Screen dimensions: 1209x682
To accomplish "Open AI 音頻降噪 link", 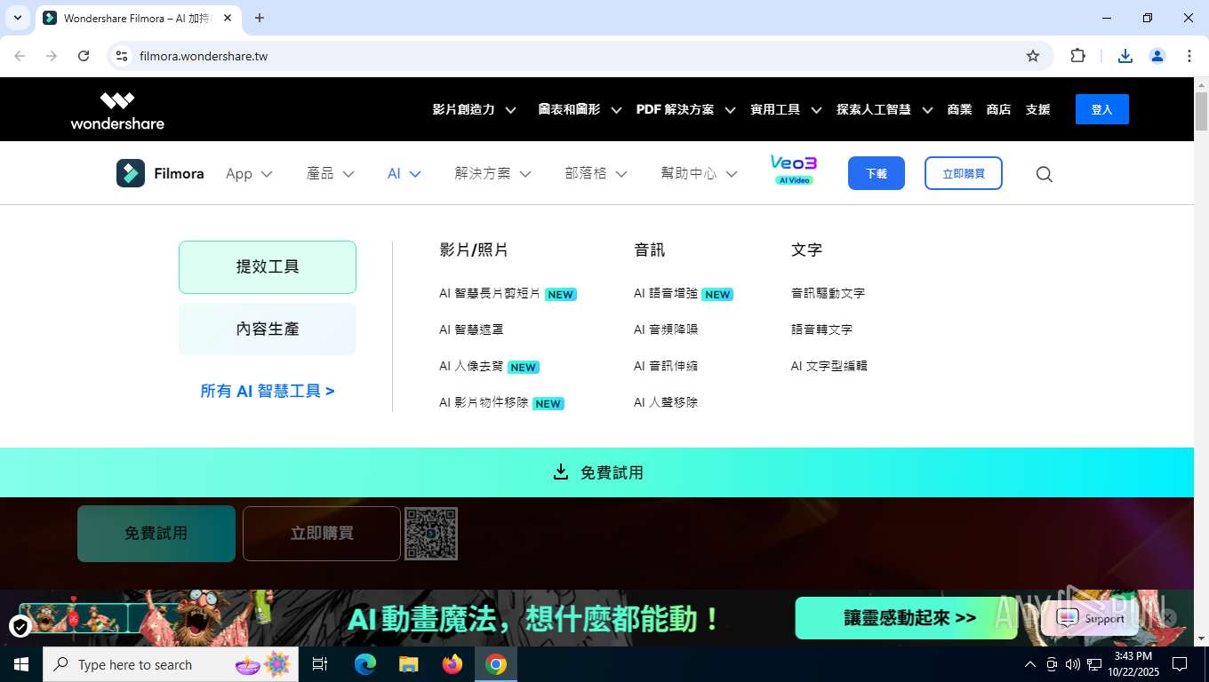I will (x=666, y=329).
